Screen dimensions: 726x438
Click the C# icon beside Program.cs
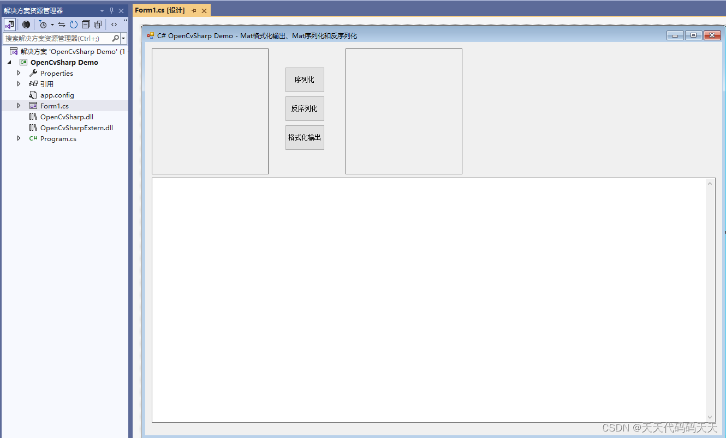[33, 138]
